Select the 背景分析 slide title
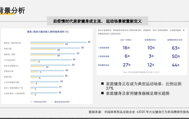Viewport: 189px width, 119px height. pos(12,11)
